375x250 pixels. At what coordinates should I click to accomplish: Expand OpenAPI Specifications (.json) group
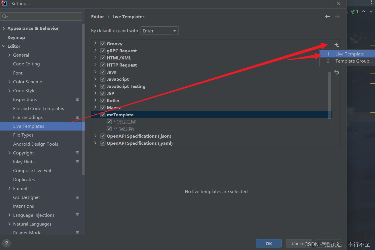95,136
